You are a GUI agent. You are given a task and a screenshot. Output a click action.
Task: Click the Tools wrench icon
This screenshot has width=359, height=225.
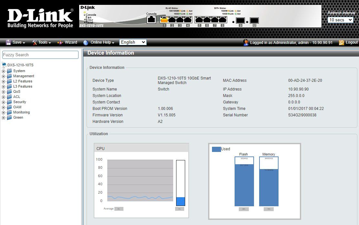[x=35, y=42]
